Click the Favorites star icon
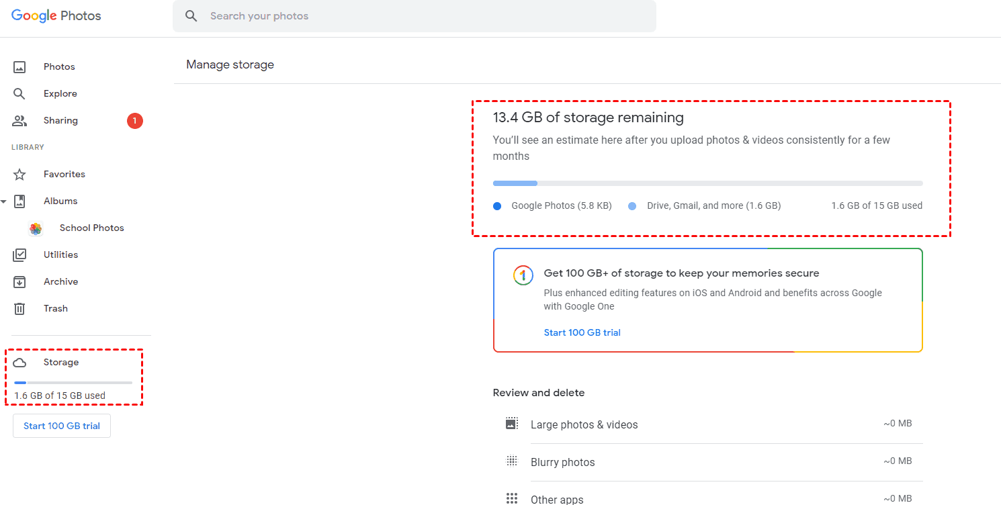Screen dimensions: 1001x505 19,175
